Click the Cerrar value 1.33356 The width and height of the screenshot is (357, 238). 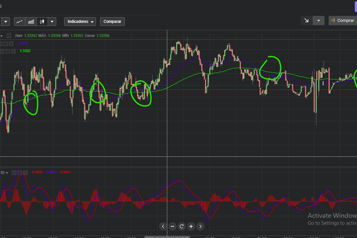pyautogui.click(x=103, y=35)
